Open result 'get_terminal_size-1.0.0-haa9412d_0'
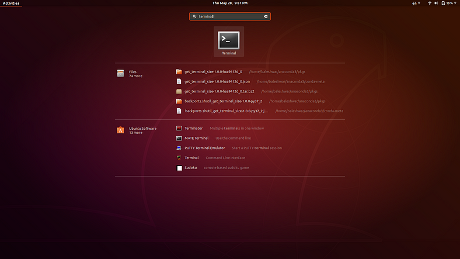The image size is (460, 259). click(x=213, y=72)
